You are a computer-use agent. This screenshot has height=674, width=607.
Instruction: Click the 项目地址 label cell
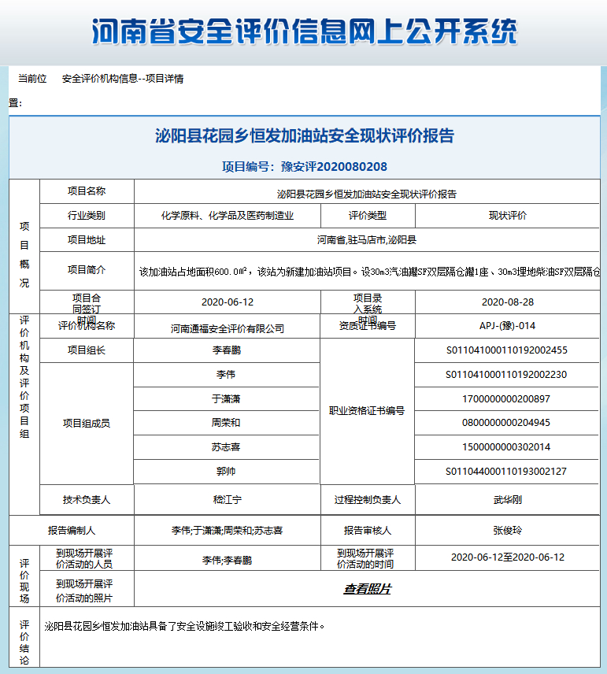point(87,240)
